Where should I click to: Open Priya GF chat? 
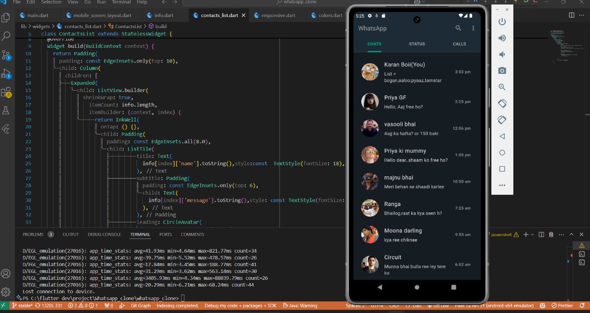[417, 102]
